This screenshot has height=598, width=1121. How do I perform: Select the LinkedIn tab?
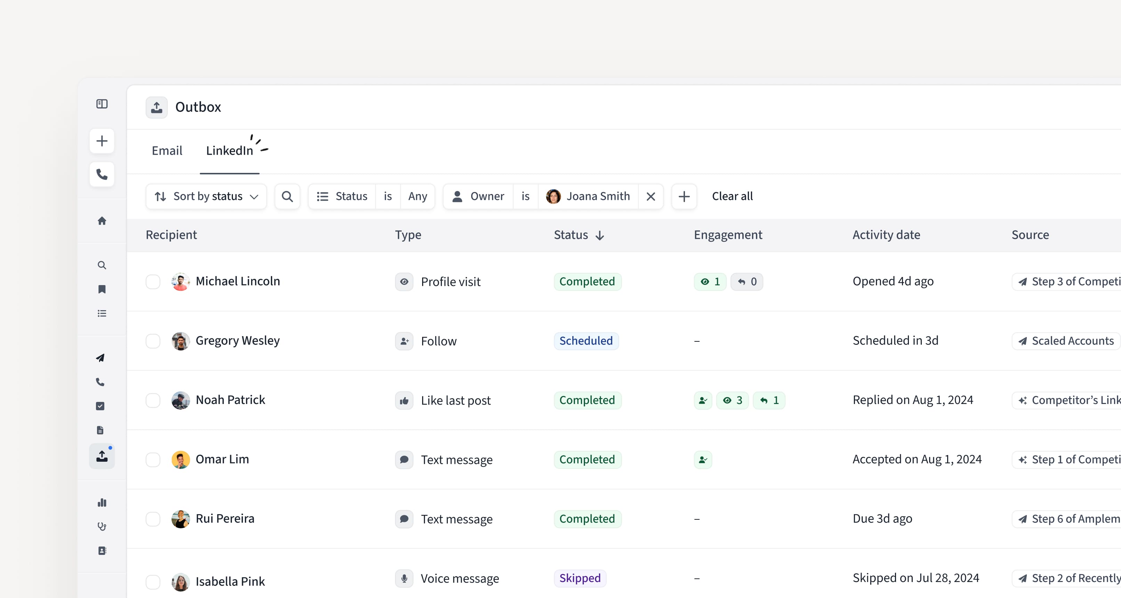click(x=229, y=151)
